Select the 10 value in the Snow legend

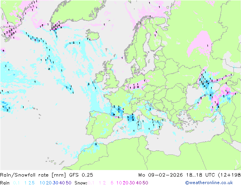[119, 183]
